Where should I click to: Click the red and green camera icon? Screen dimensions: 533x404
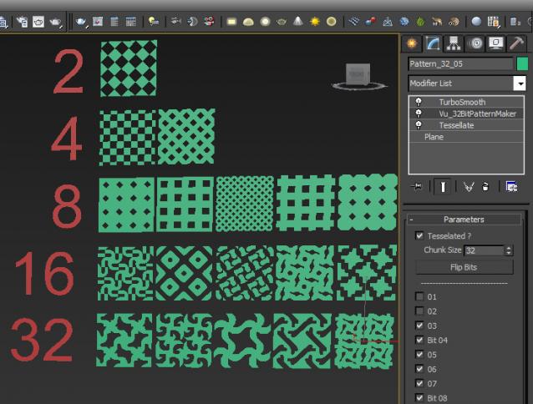(x=210, y=22)
